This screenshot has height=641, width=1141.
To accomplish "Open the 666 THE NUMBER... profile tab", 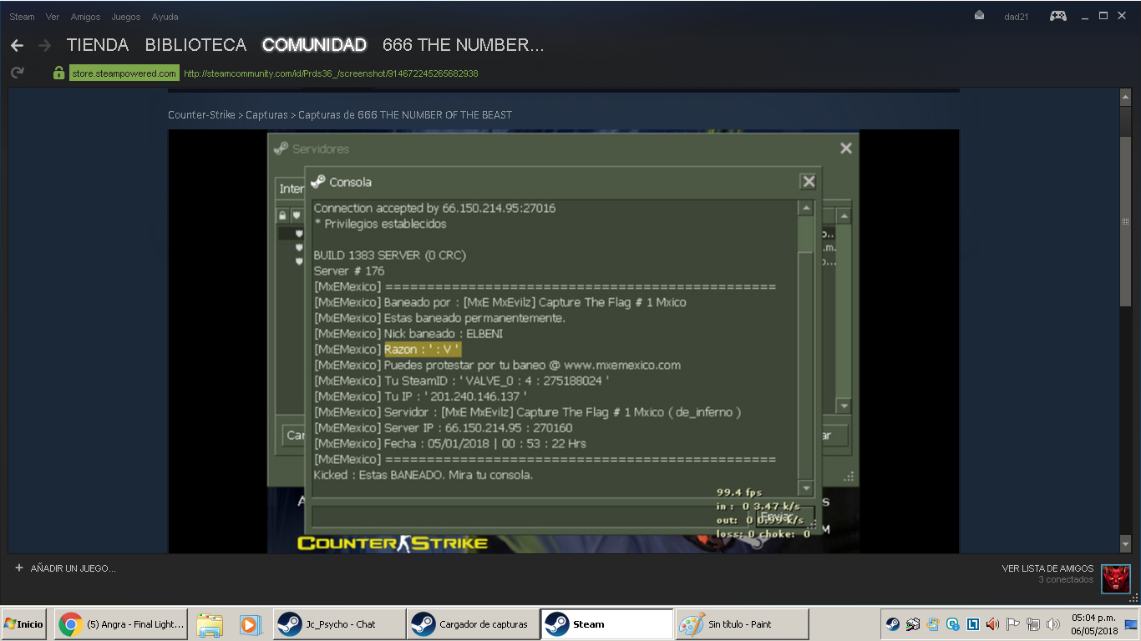I will tap(463, 45).
